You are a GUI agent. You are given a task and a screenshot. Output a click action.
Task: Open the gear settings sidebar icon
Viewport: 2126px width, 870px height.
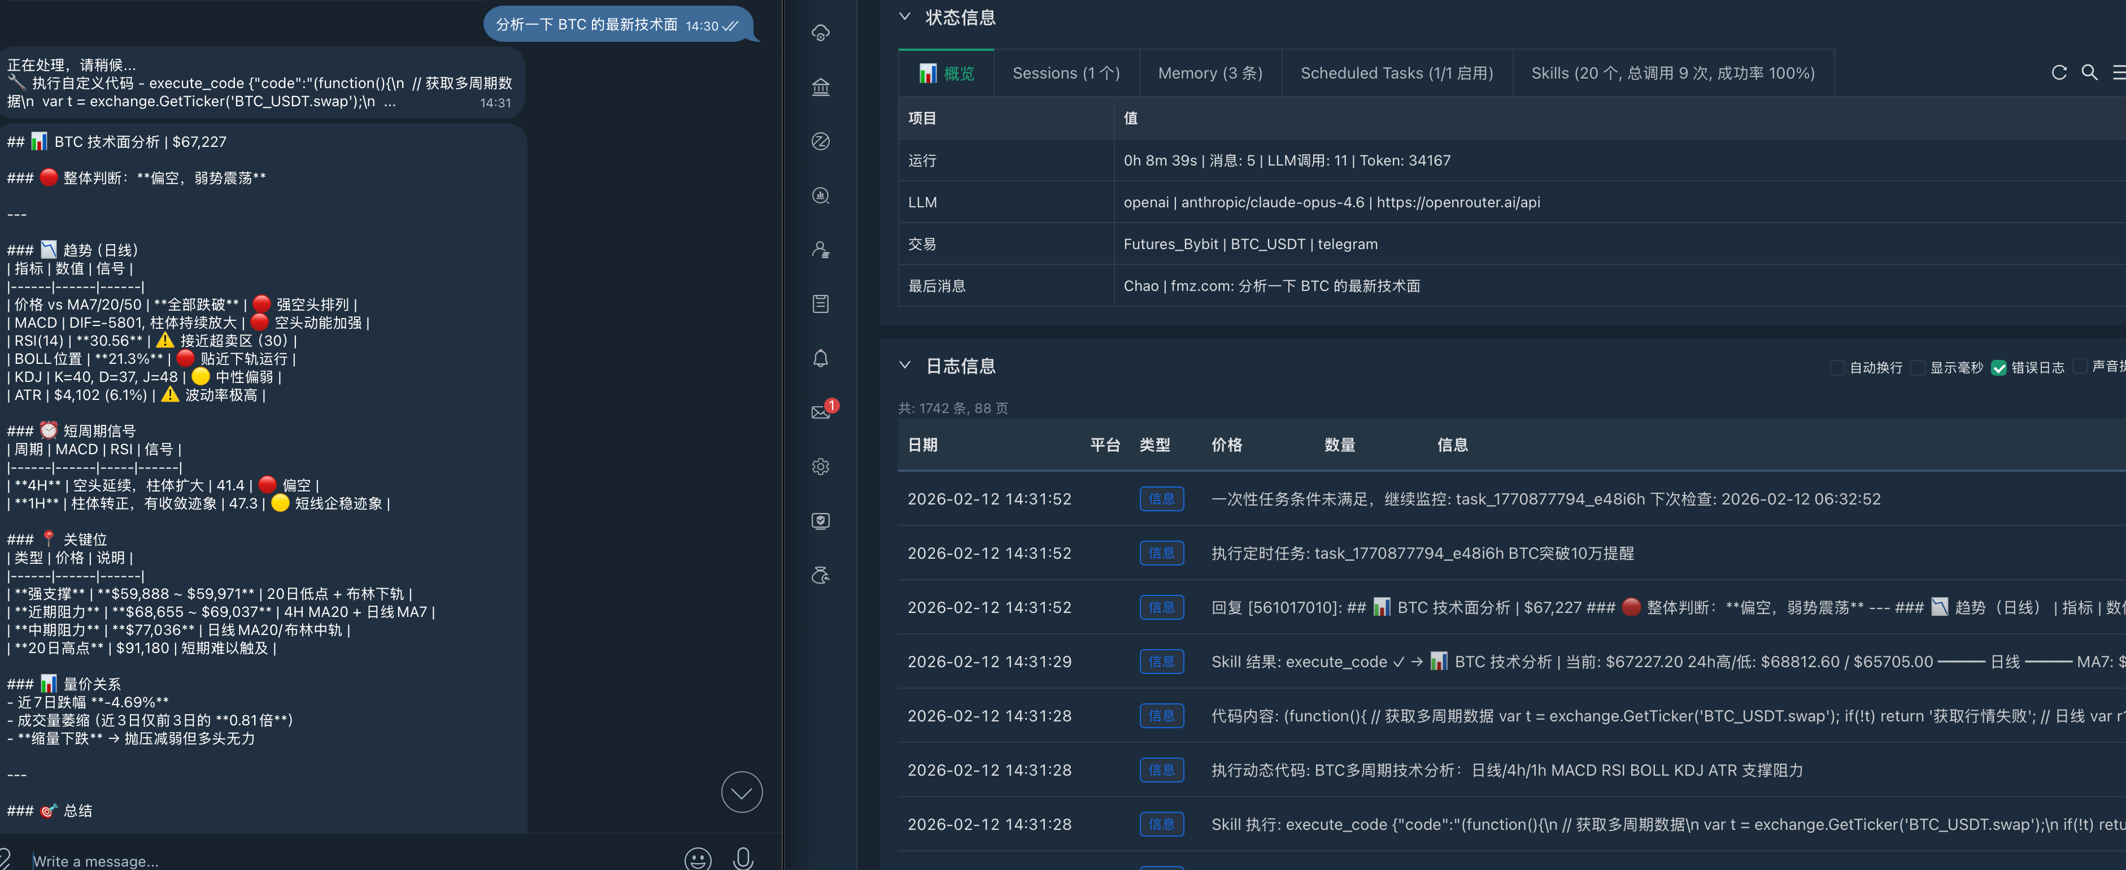[820, 467]
